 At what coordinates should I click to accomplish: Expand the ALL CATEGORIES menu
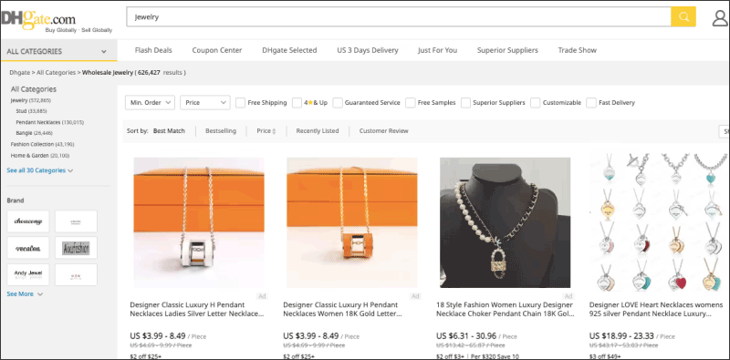[x=58, y=51]
